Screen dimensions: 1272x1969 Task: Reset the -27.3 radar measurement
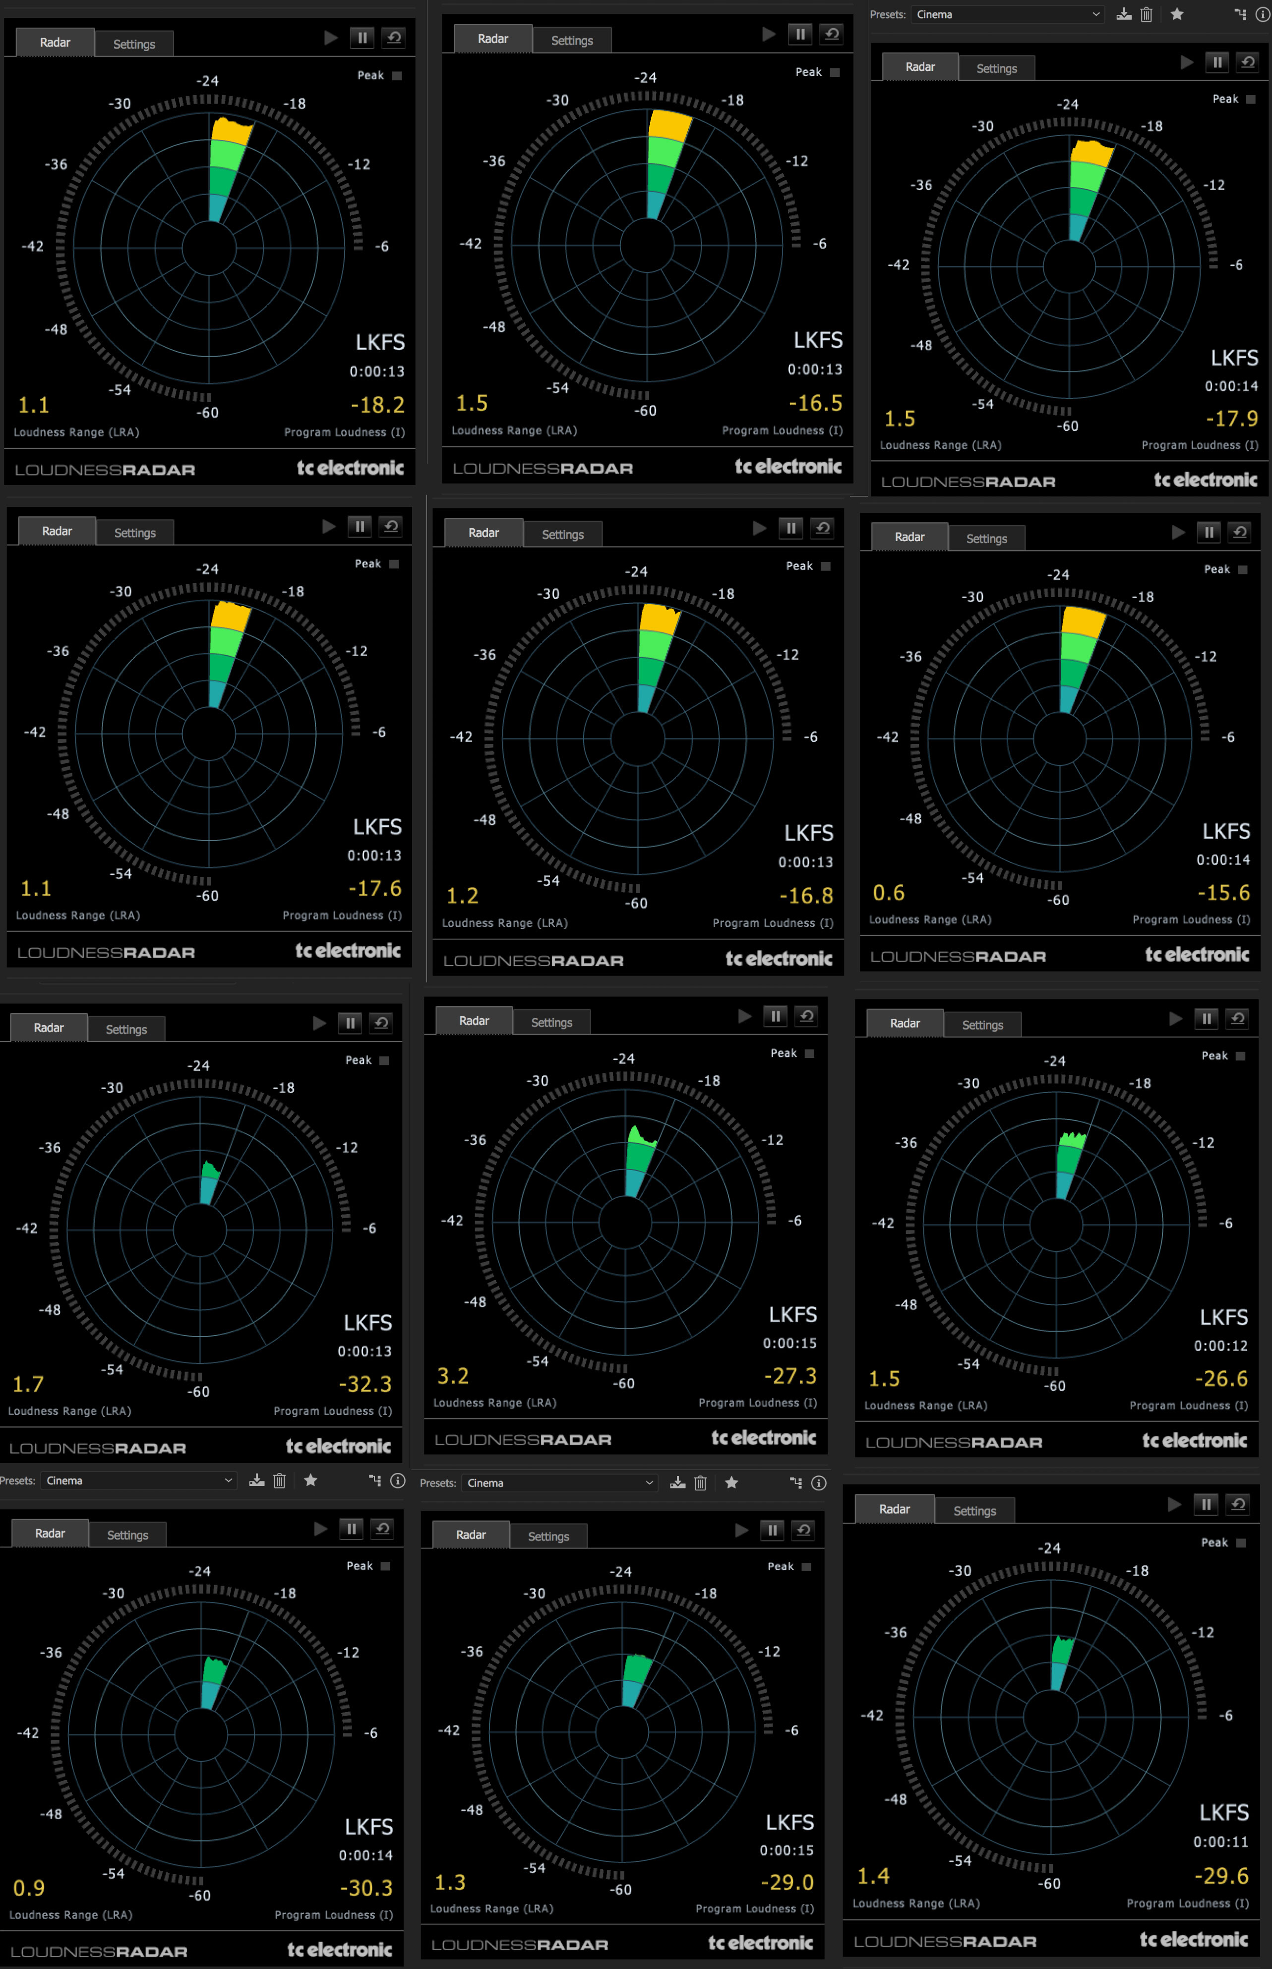tap(807, 1017)
